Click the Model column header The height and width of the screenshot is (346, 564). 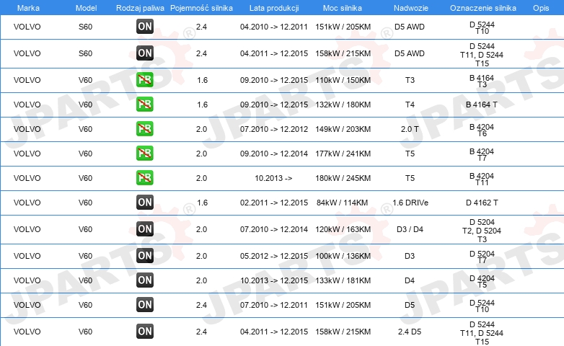[x=86, y=8]
